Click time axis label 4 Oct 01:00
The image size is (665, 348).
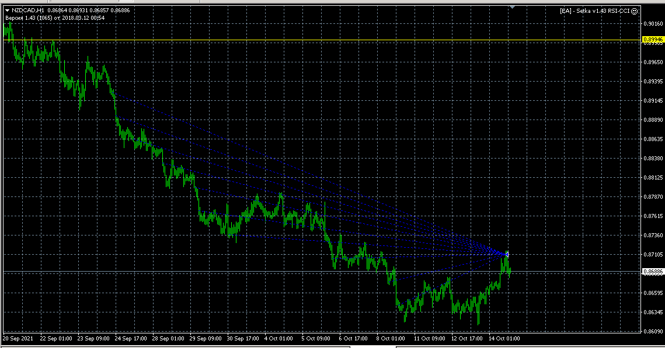pyautogui.click(x=278, y=339)
